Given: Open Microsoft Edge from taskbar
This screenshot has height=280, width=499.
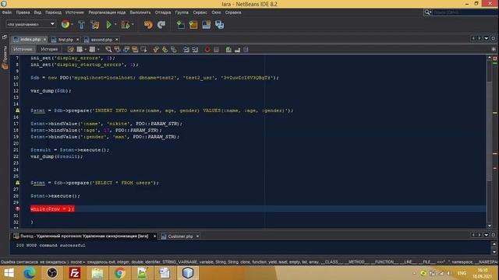Looking at the screenshot, I should 30,273.
